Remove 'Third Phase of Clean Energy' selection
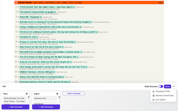This screenshot has width=178, height=111. point(77,57)
